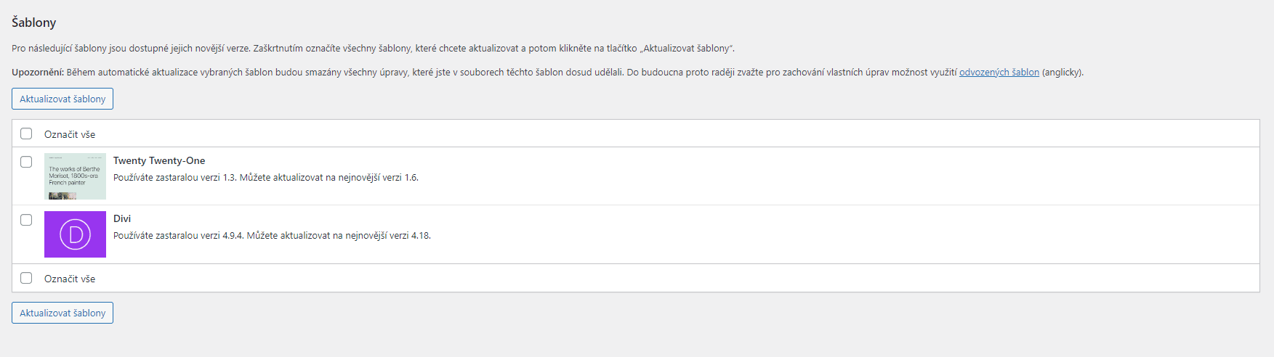The width and height of the screenshot is (1274, 357).
Task: Click the Divi theme name
Action: (122, 219)
